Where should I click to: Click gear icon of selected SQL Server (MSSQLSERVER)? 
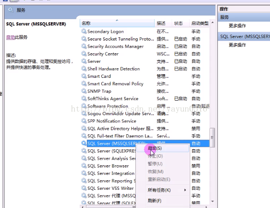coord(84,143)
